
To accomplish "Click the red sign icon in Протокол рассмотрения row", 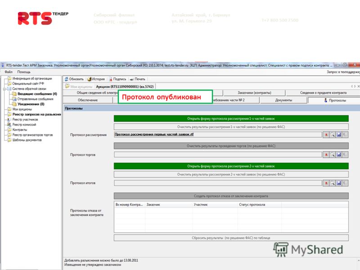I will tap(326, 135).
